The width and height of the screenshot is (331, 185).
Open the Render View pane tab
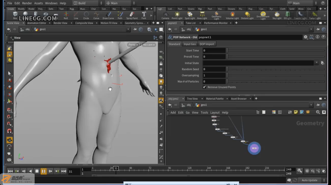click(x=60, y=23)
